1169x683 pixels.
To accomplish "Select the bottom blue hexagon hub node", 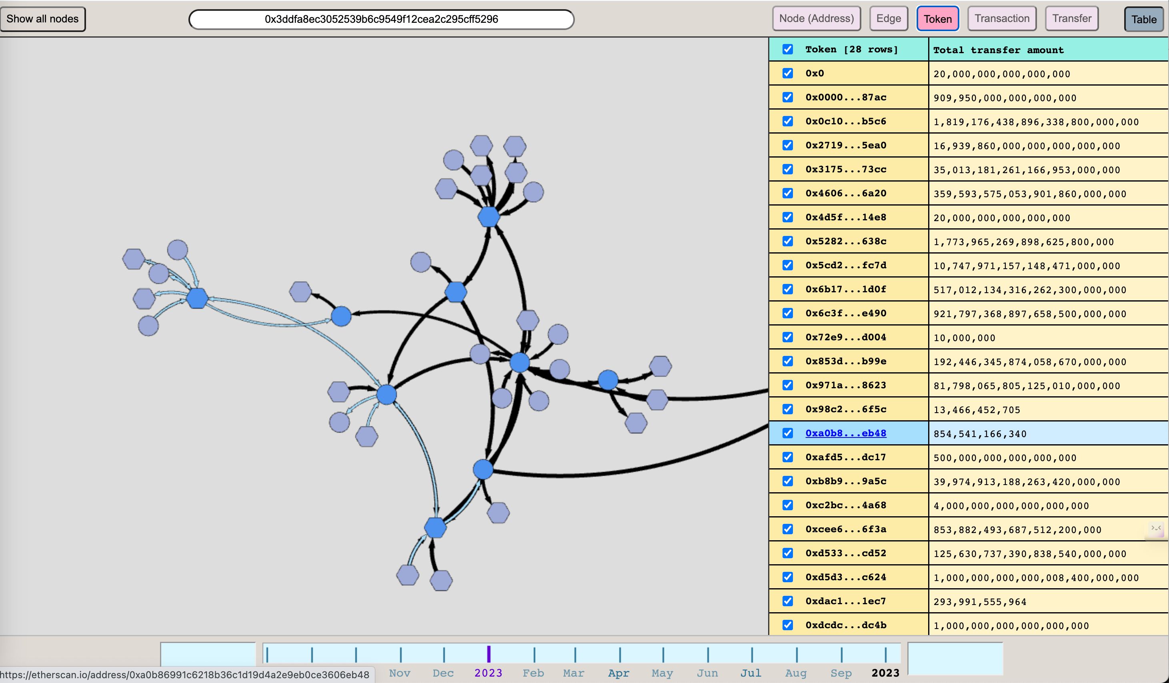I will [435, 528].
